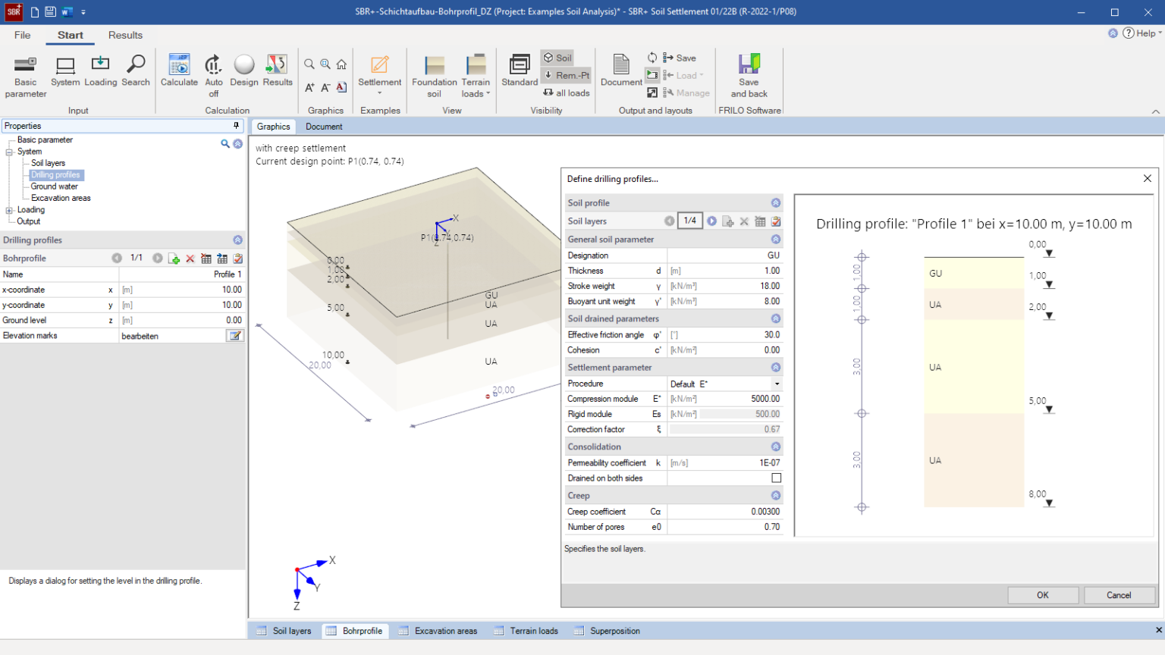Collapse the System tree node
This screenshot has height=655, width=1165.
9,152
